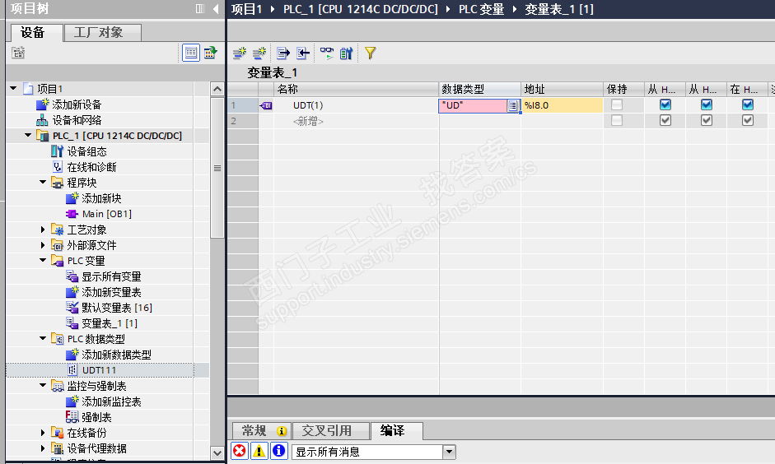Screen dimensions: 775x464
Task: Click PLC 变量 in the breadcrumb path
Action: 482,9
